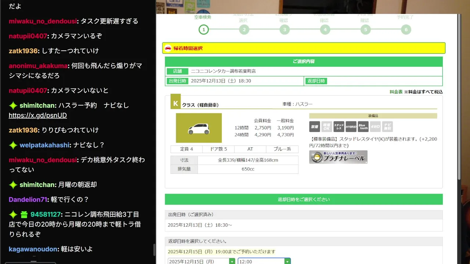Viewport: 470px width, 264px height.
Task: Click the ドア数 5 cell
Action: [x=218, y=149]
